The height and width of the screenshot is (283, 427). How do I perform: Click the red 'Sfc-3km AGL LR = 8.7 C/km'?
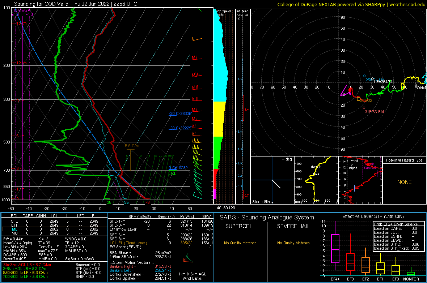coord(27,265)
